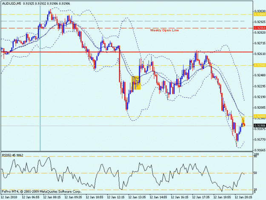Click the RSI(6) 45.9862 indicator label
The image size is (266, 200).
pos(12,155)
